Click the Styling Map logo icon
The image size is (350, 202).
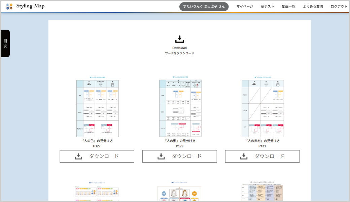pyautogui.click(x=9, y=6)
